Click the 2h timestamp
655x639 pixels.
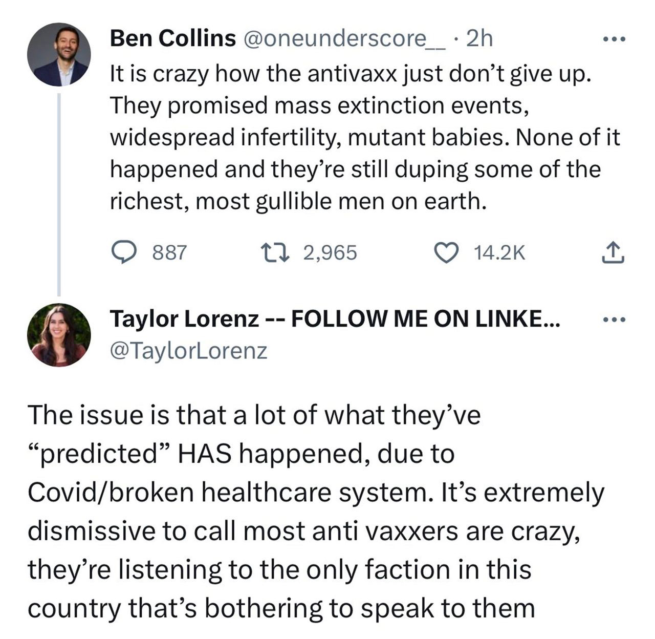pyautogui.click(x=479, y=38)
